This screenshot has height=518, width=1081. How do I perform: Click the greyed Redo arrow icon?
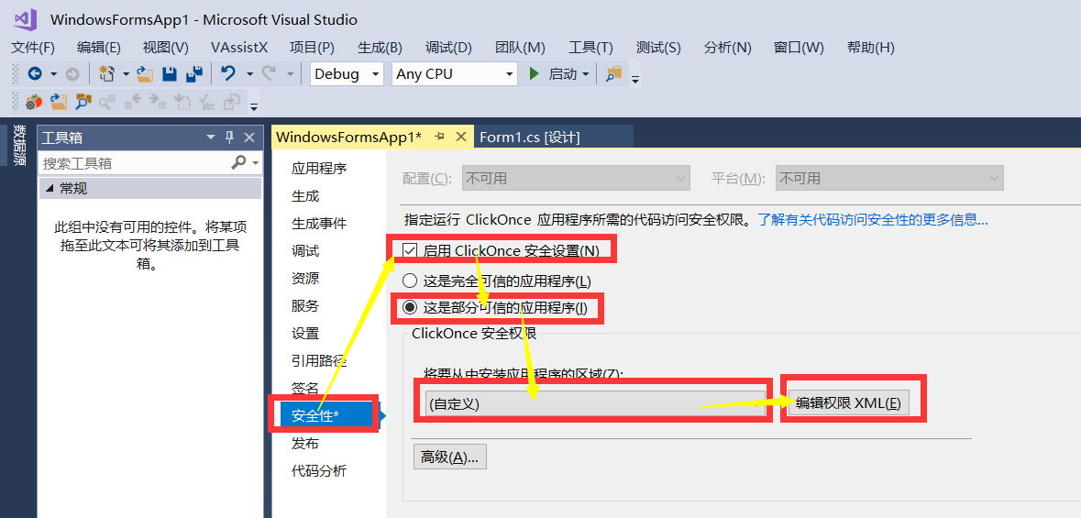coord(269,73)
